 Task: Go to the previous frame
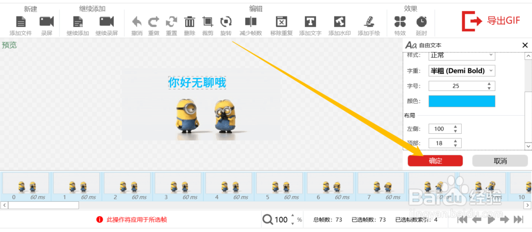(x=477, y=219)
